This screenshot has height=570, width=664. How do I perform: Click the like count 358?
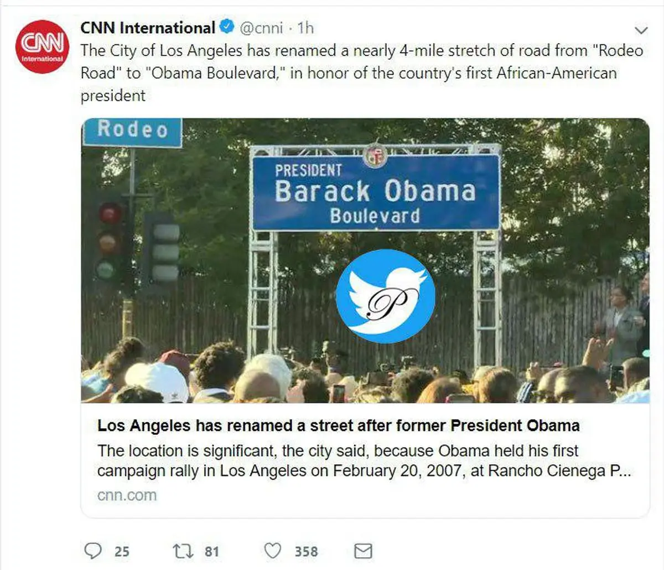pos(306,552)
